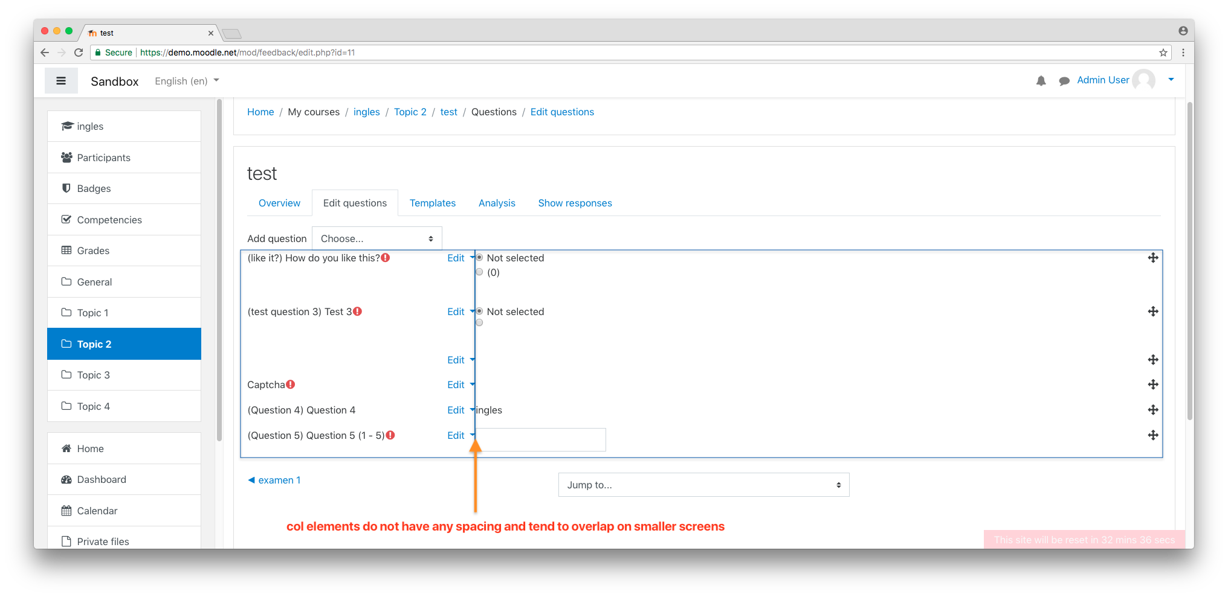This screenshot has width=1228, height=597.
Task: Switch to the Analysis tab
Action: tap(497, 203)
